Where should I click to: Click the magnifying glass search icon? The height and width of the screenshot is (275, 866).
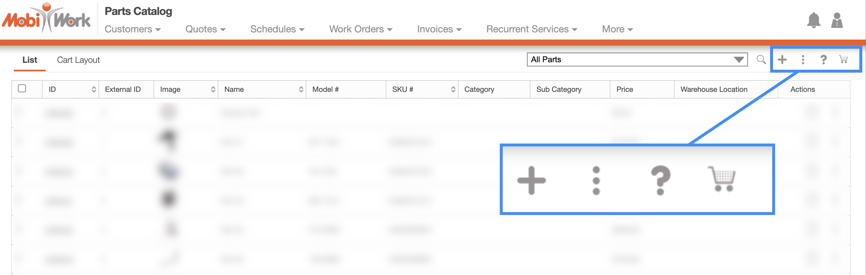761,60
